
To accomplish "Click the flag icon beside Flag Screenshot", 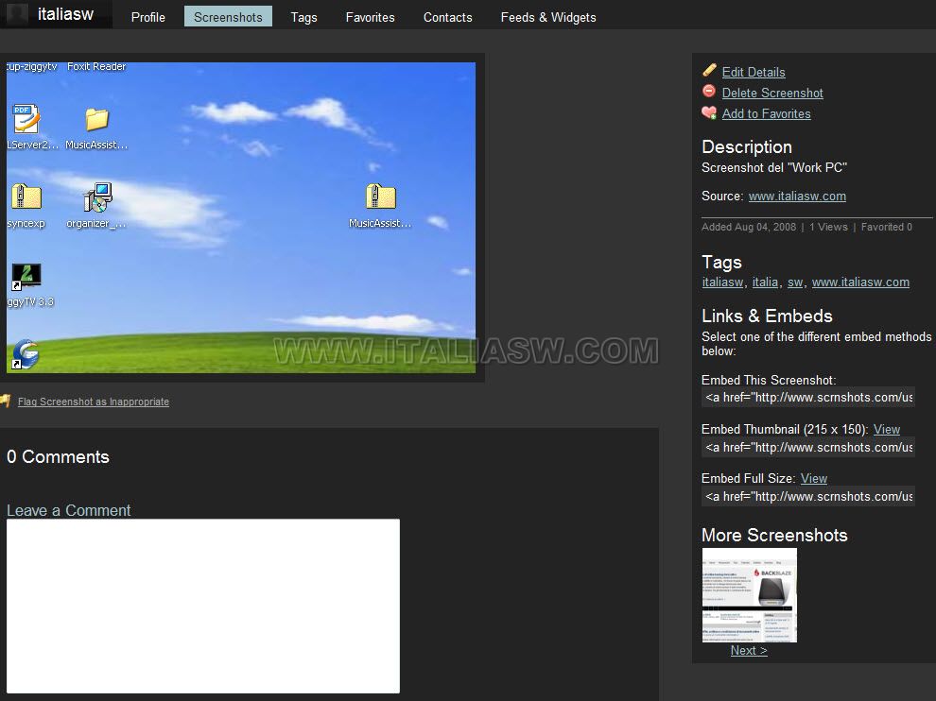I will [6, 401].
